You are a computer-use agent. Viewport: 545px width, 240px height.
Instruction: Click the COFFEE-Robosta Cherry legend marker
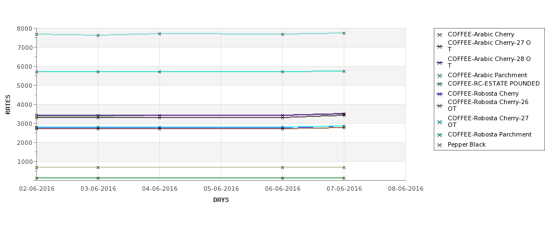coord(440,94)
